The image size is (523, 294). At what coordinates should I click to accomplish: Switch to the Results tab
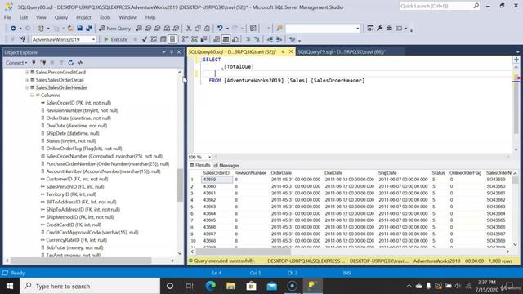200,165
